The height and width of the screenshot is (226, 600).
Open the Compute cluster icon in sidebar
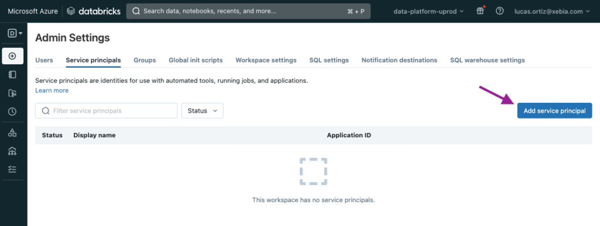[x=12, y=151]
